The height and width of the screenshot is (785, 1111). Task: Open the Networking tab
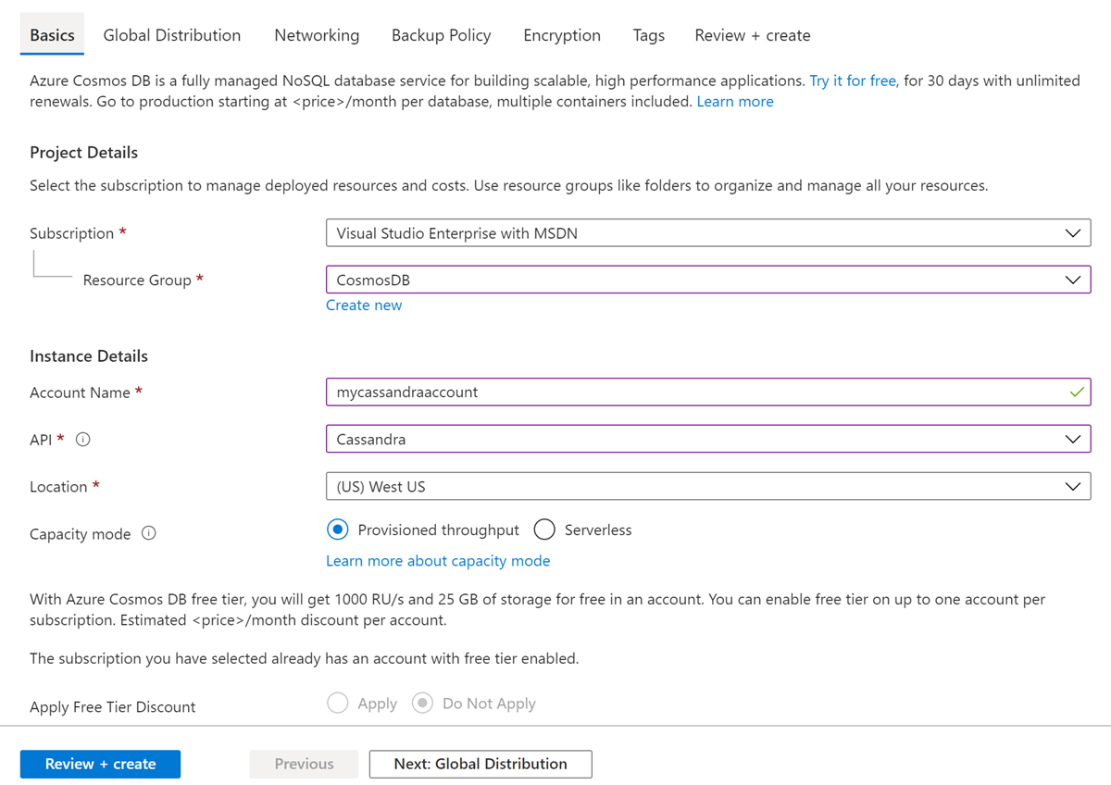point(317,34)
